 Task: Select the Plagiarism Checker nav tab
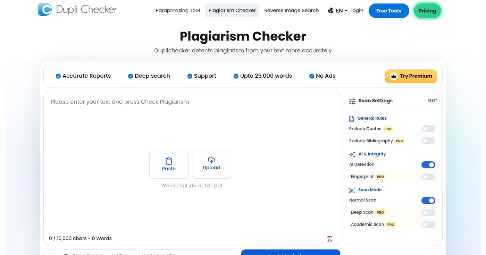pos(232,10)
